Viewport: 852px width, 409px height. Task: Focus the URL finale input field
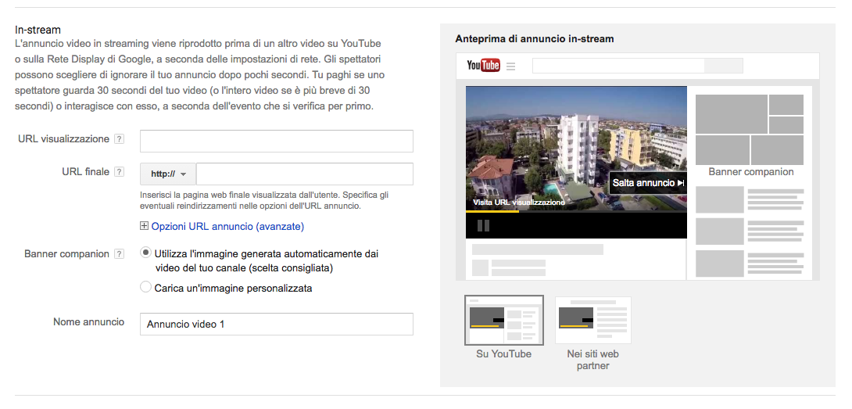point(304,174)
